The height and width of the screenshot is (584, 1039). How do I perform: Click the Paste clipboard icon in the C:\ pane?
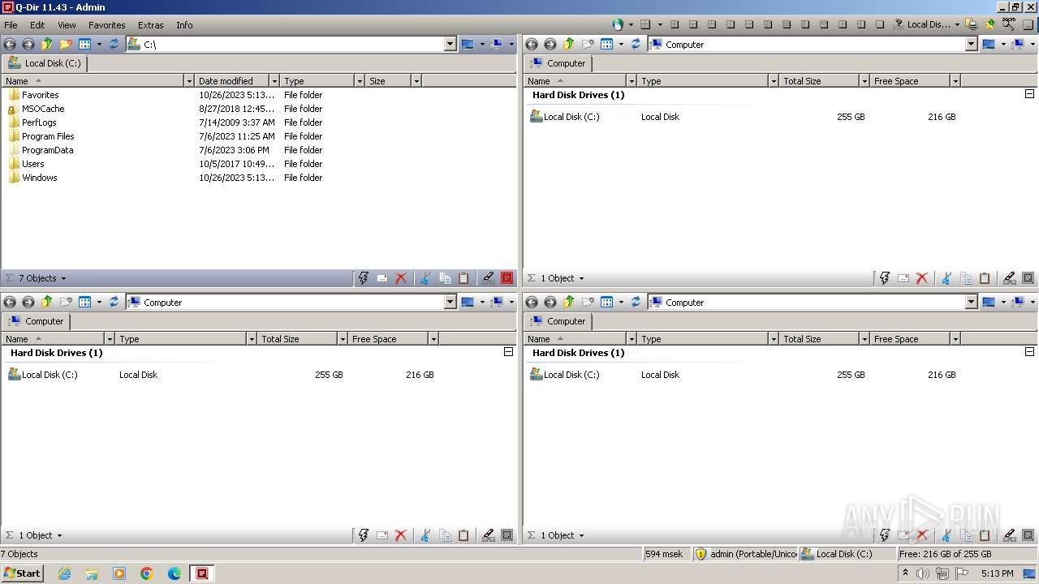click(x=463, y=278)
